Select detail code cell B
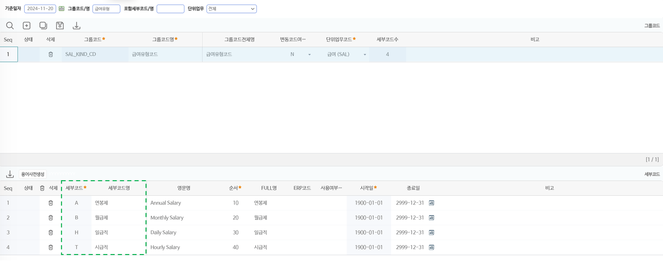Viewport: 663px width, 261px height. tap(76, 218)
